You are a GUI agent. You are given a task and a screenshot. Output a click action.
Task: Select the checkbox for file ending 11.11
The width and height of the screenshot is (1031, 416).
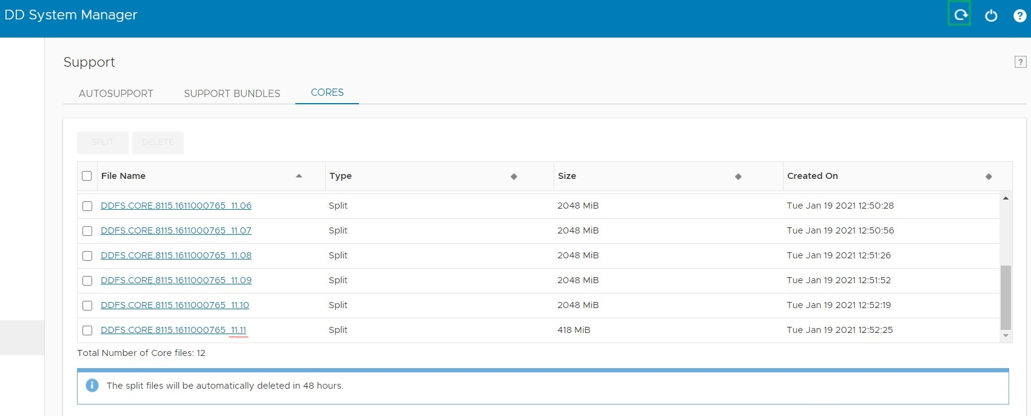(x=87, y=330)
